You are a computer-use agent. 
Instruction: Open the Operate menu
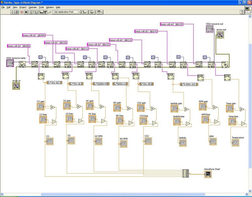click(x=33, y=7)
